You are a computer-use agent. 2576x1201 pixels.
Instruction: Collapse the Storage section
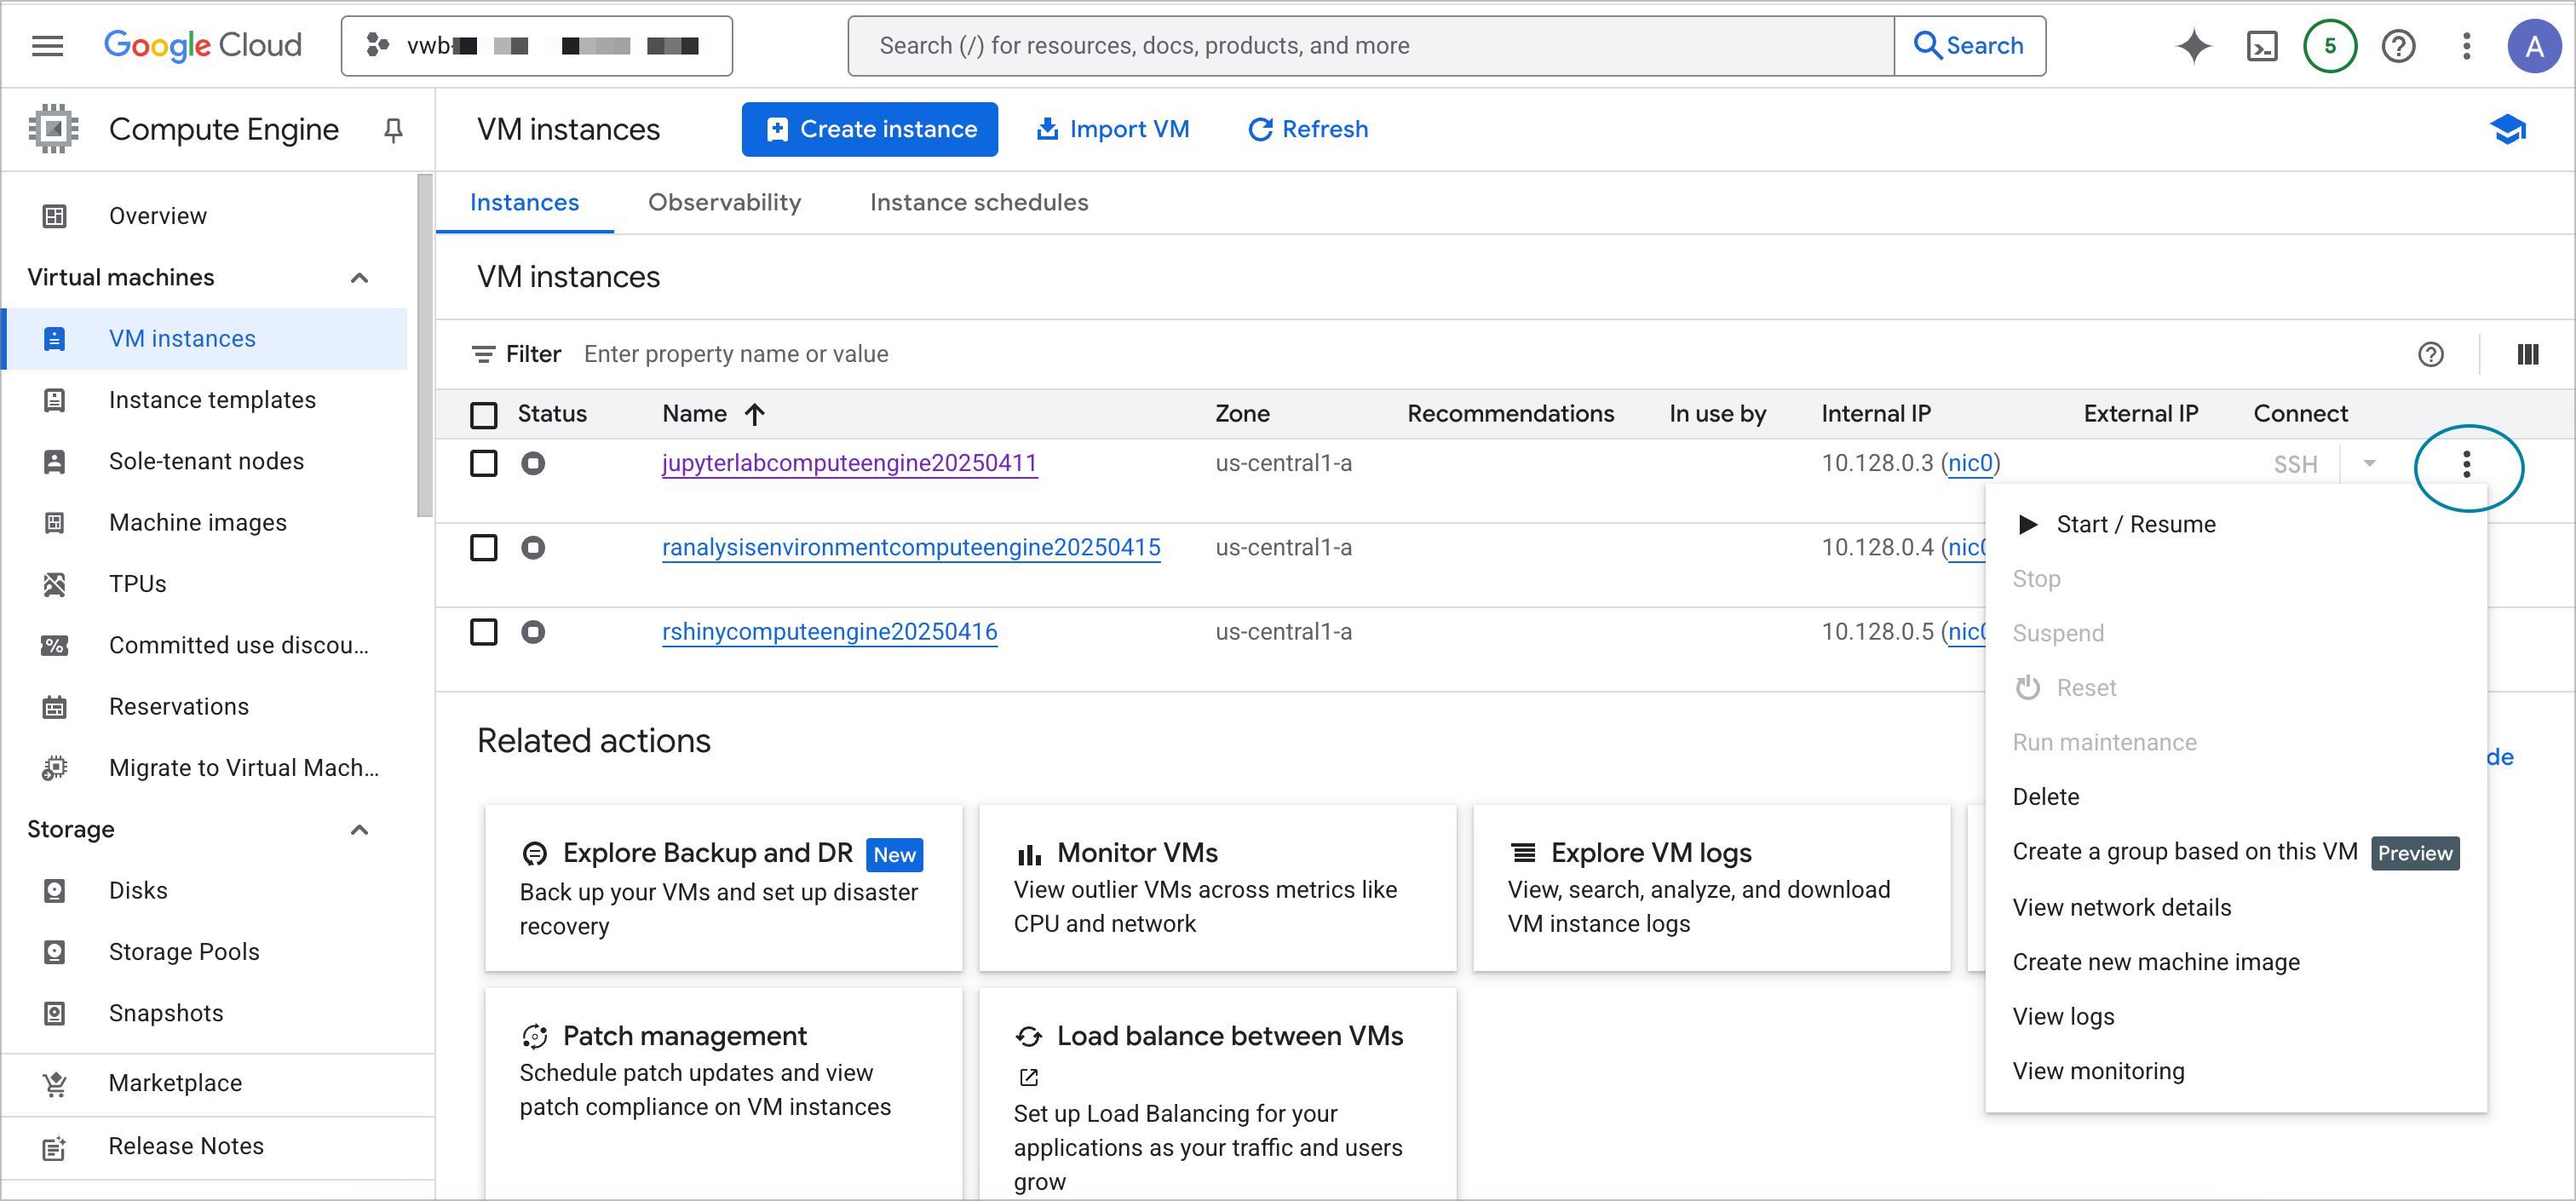coord(360,829)
